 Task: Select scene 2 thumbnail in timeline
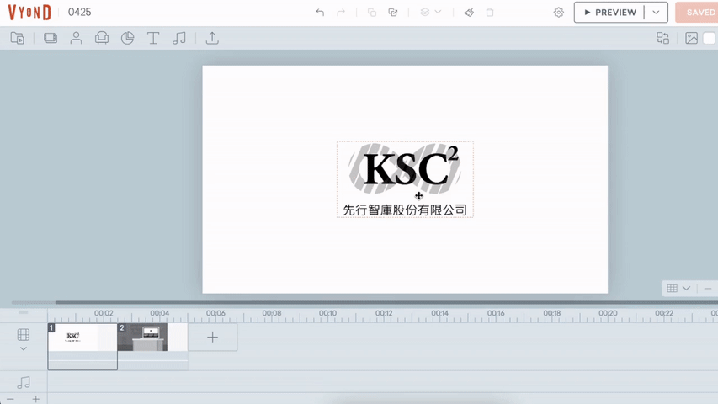(152, 338)
